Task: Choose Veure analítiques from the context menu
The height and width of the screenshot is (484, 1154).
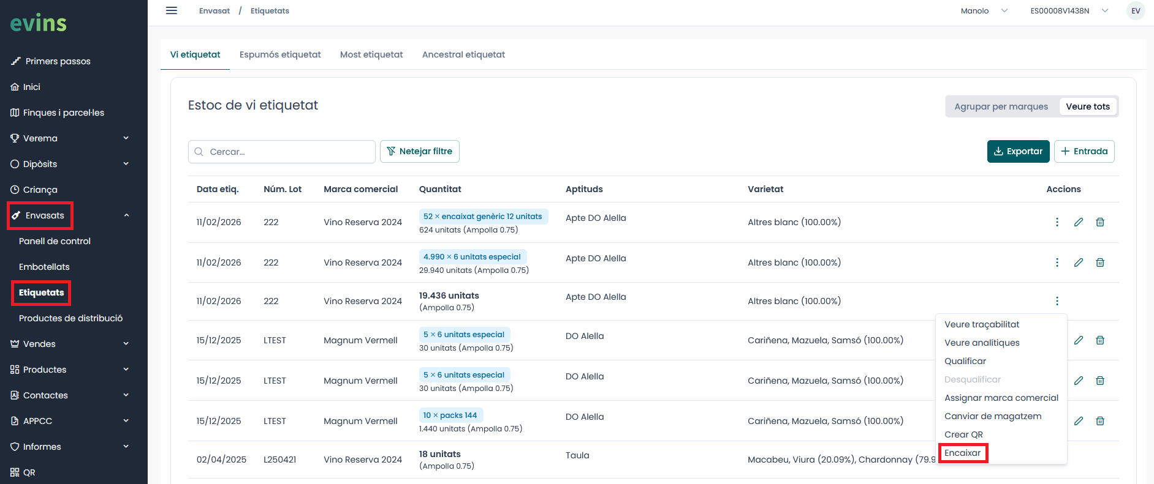Action: point(982,343)
